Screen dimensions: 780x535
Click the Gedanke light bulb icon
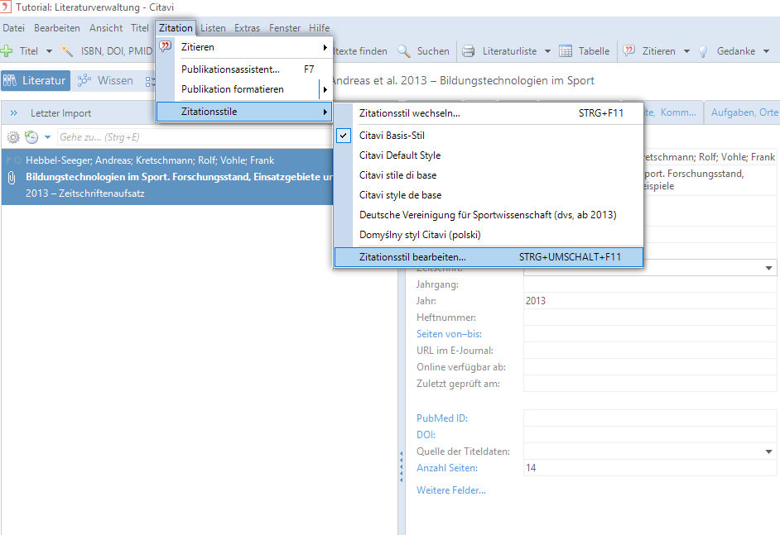[703, 51]
